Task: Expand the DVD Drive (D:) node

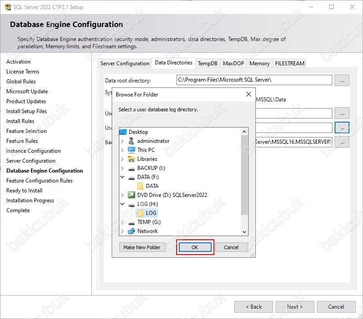Action: point(123,195)
